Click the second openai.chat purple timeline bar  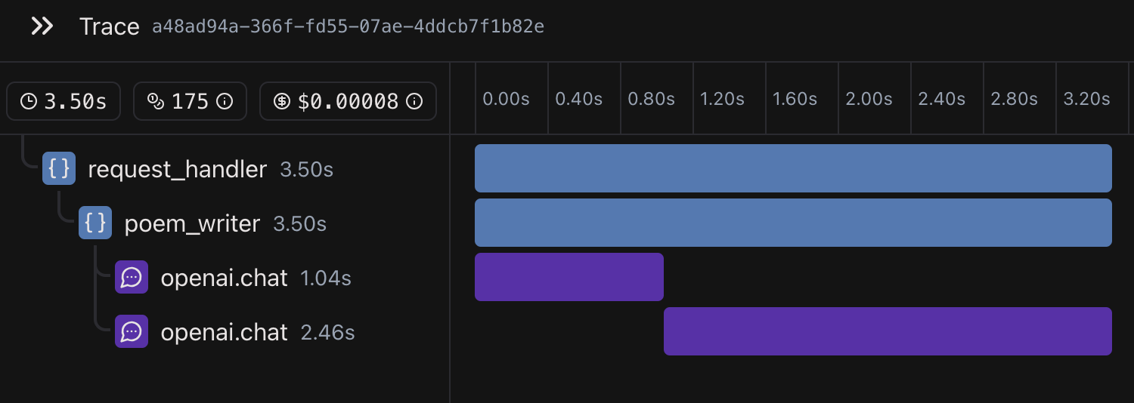pyautogui.click(x=888, y=331)
